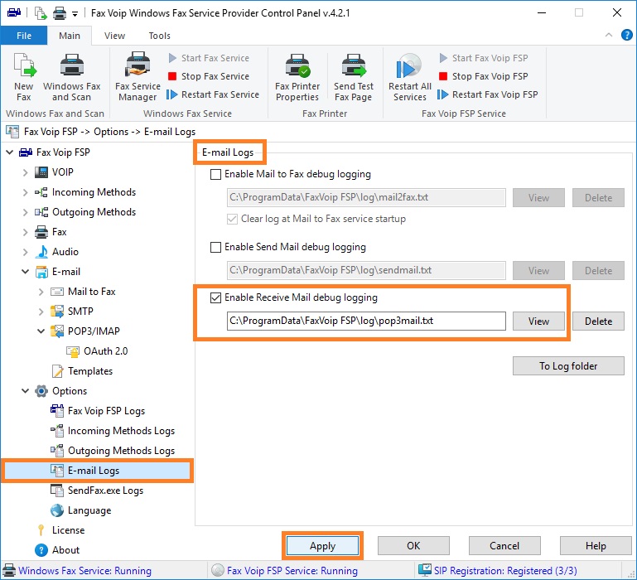
Task: Select the VOIP tree item icon
Action: [41, 172]
